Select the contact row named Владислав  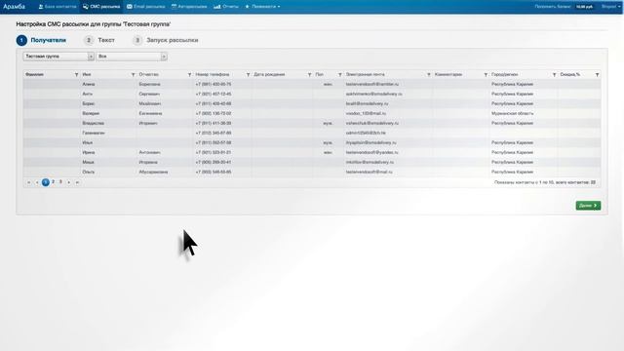click(312, 124)
